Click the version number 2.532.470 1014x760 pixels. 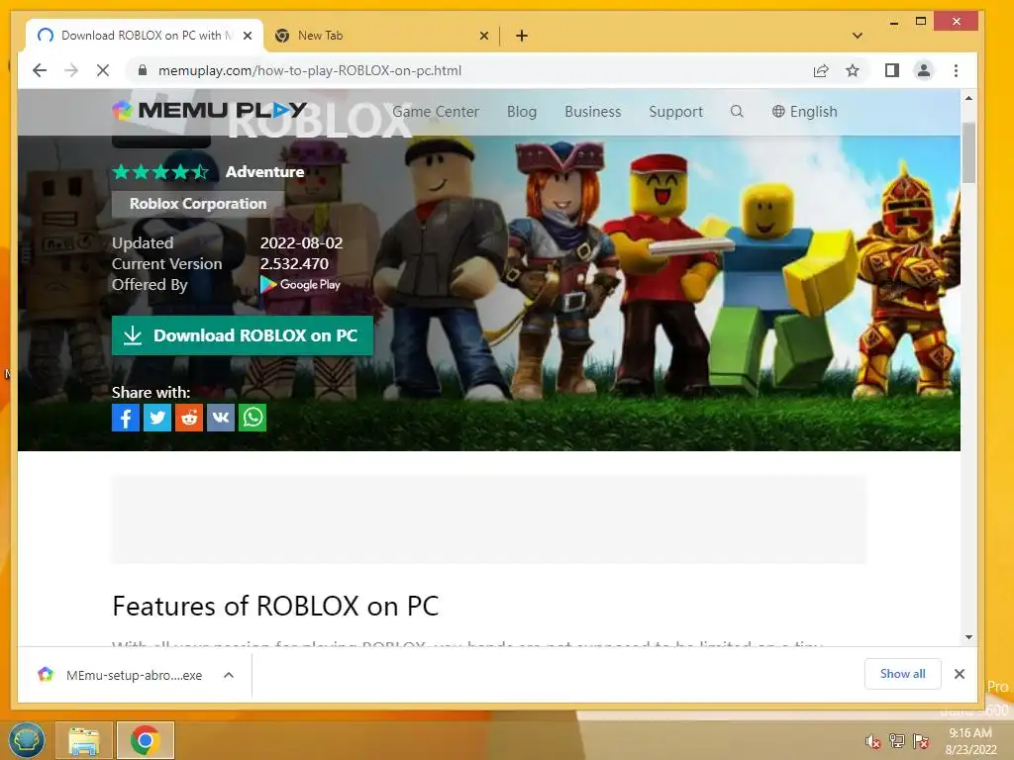(x=294, y=263)
